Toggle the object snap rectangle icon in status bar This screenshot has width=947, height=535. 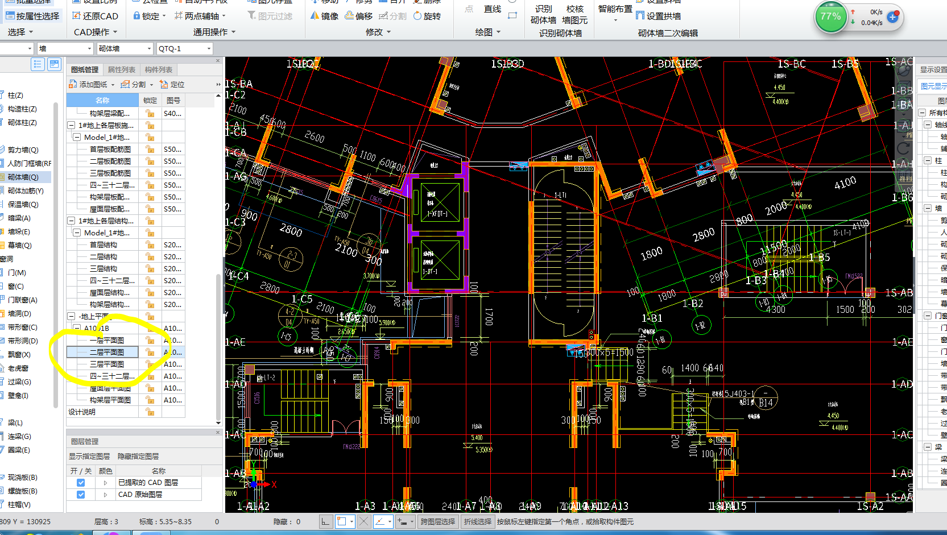(342, 521)
